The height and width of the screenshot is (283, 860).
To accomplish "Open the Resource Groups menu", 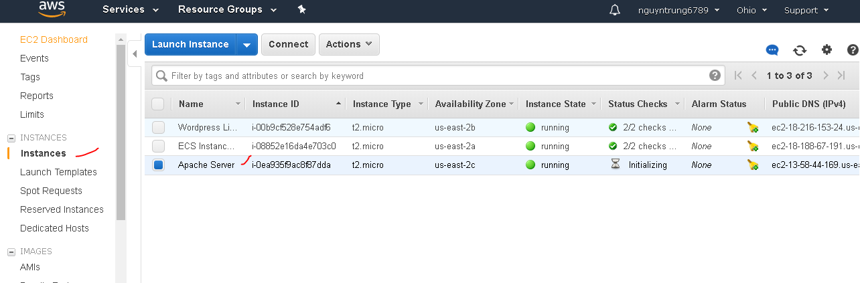I will [227, 9].
